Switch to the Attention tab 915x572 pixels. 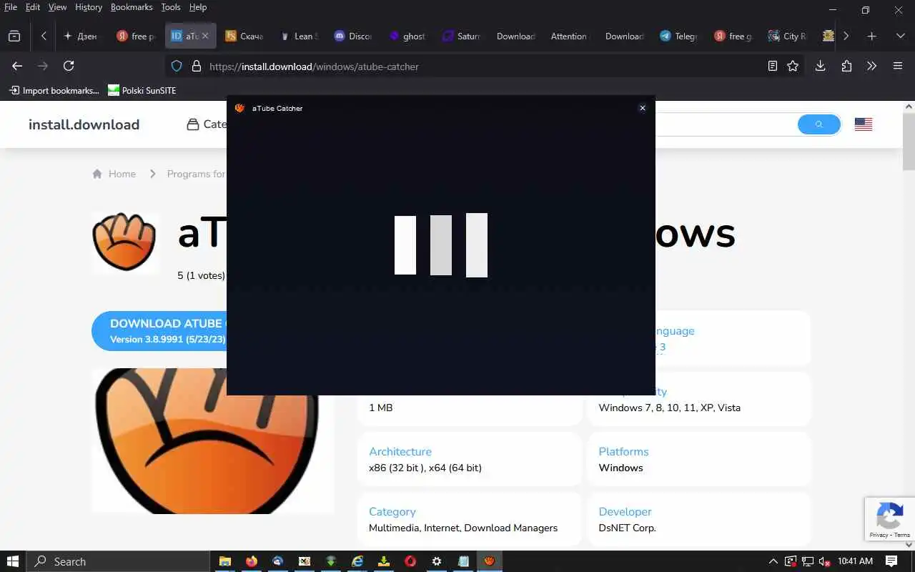pos(569,36)
